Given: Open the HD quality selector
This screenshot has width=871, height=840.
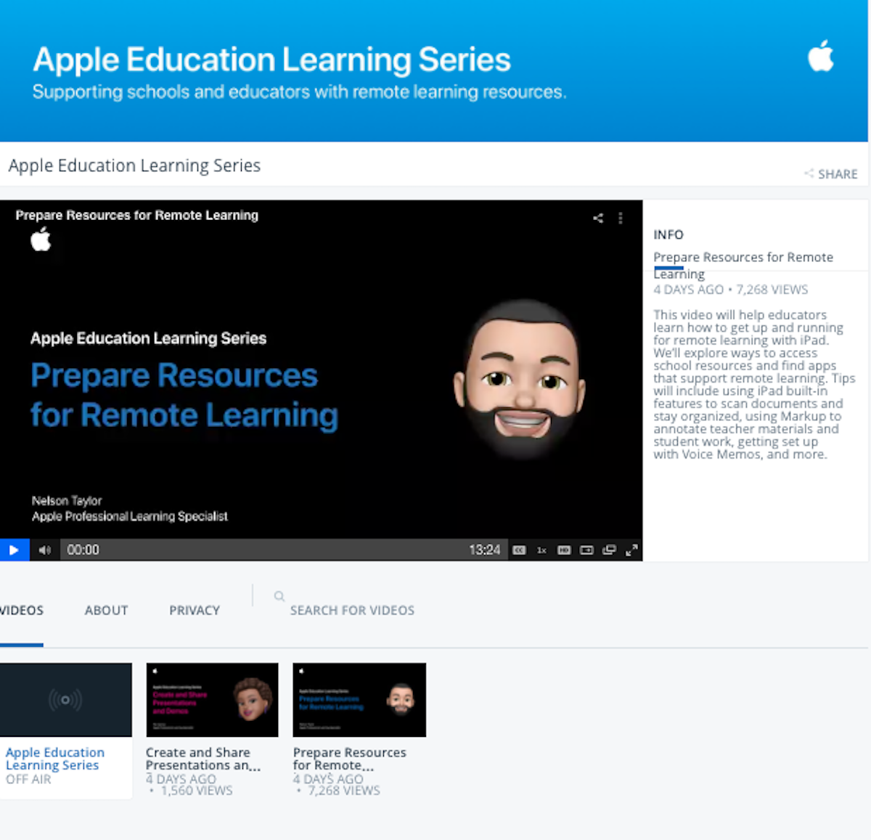Looking at the screenshot, I should (564, 550).
